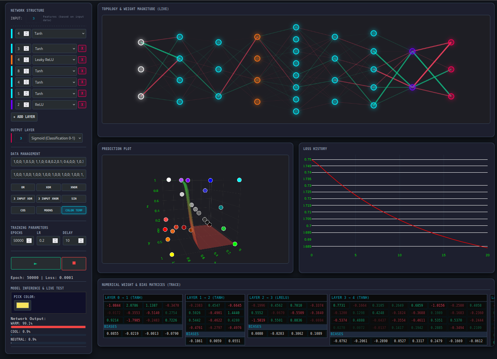The width and height of the screenshot is (497, 359).
Task: Click the training data input text field
Action: pos(48,162)
